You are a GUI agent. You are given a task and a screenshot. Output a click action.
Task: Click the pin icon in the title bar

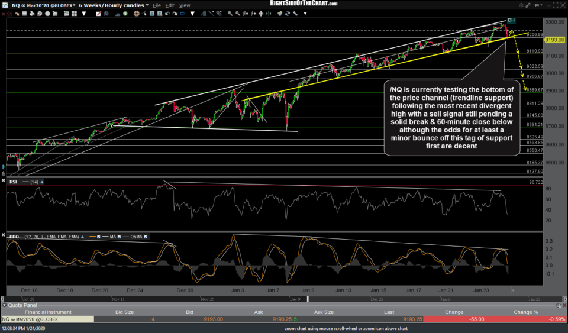(x=536, y=5)
